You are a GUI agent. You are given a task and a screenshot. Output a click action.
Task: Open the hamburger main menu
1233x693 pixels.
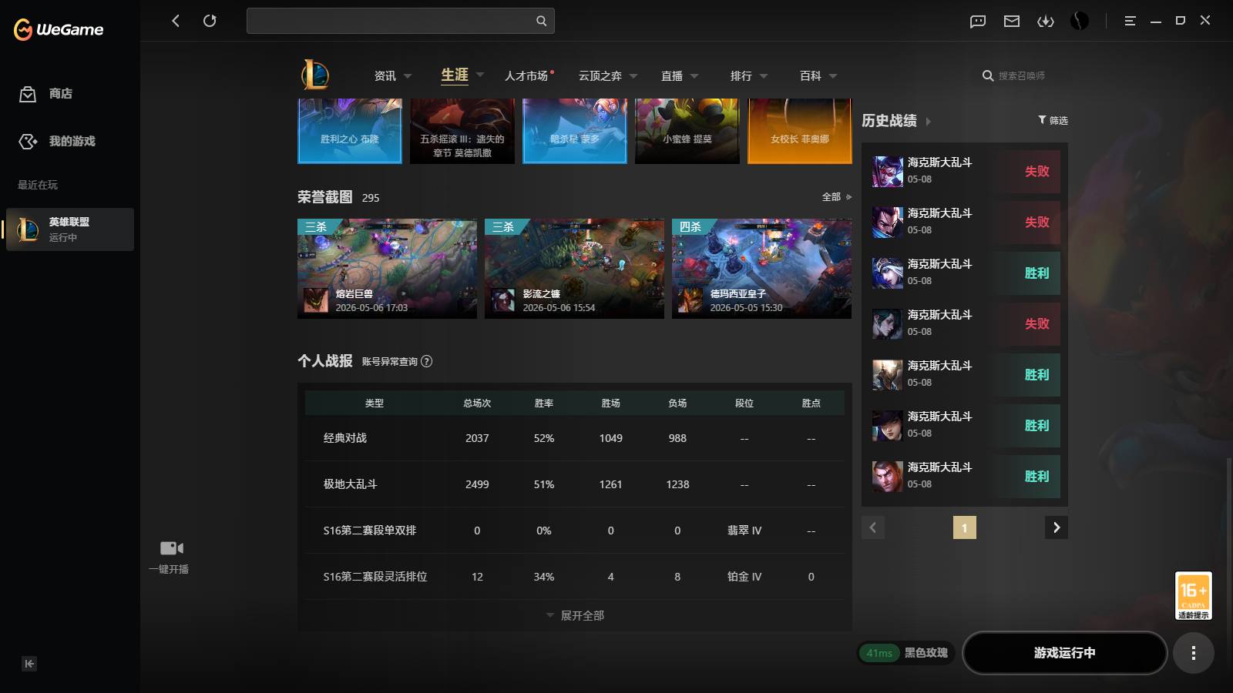coord(1130,21)
